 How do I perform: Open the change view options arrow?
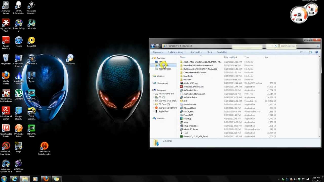(305, 52)
